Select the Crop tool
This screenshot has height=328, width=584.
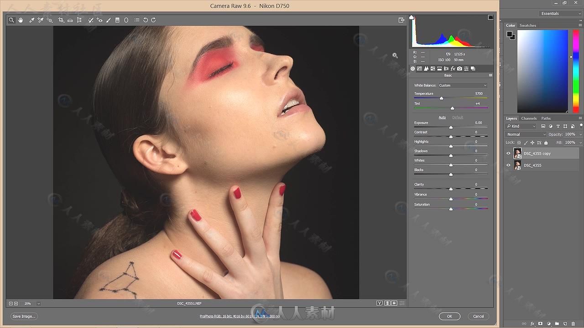click(61, 20)
